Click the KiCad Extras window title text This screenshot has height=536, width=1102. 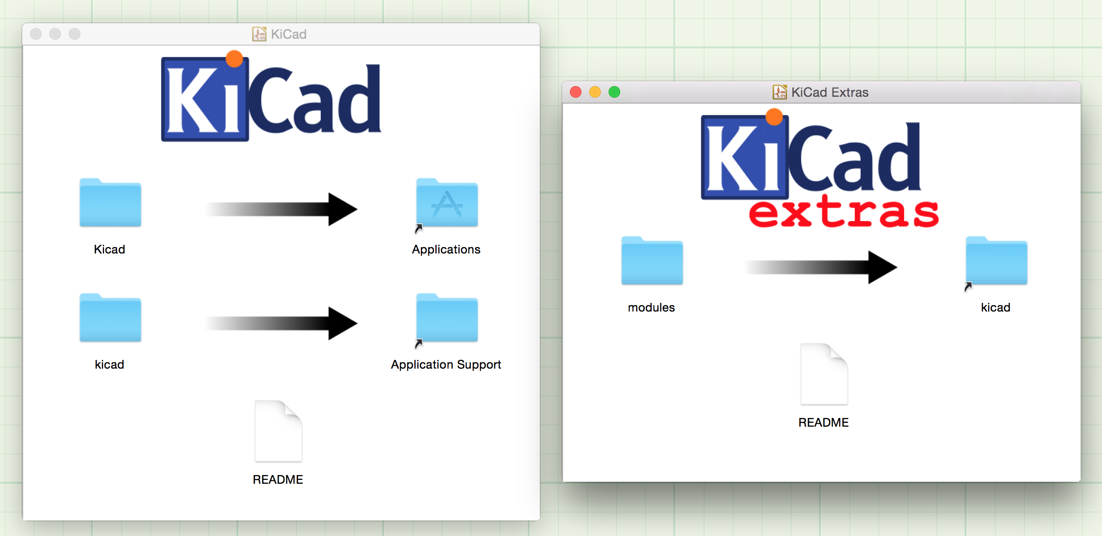(x=830, y=92)
